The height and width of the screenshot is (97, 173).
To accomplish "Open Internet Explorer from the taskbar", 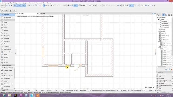I will coord(4,95).
